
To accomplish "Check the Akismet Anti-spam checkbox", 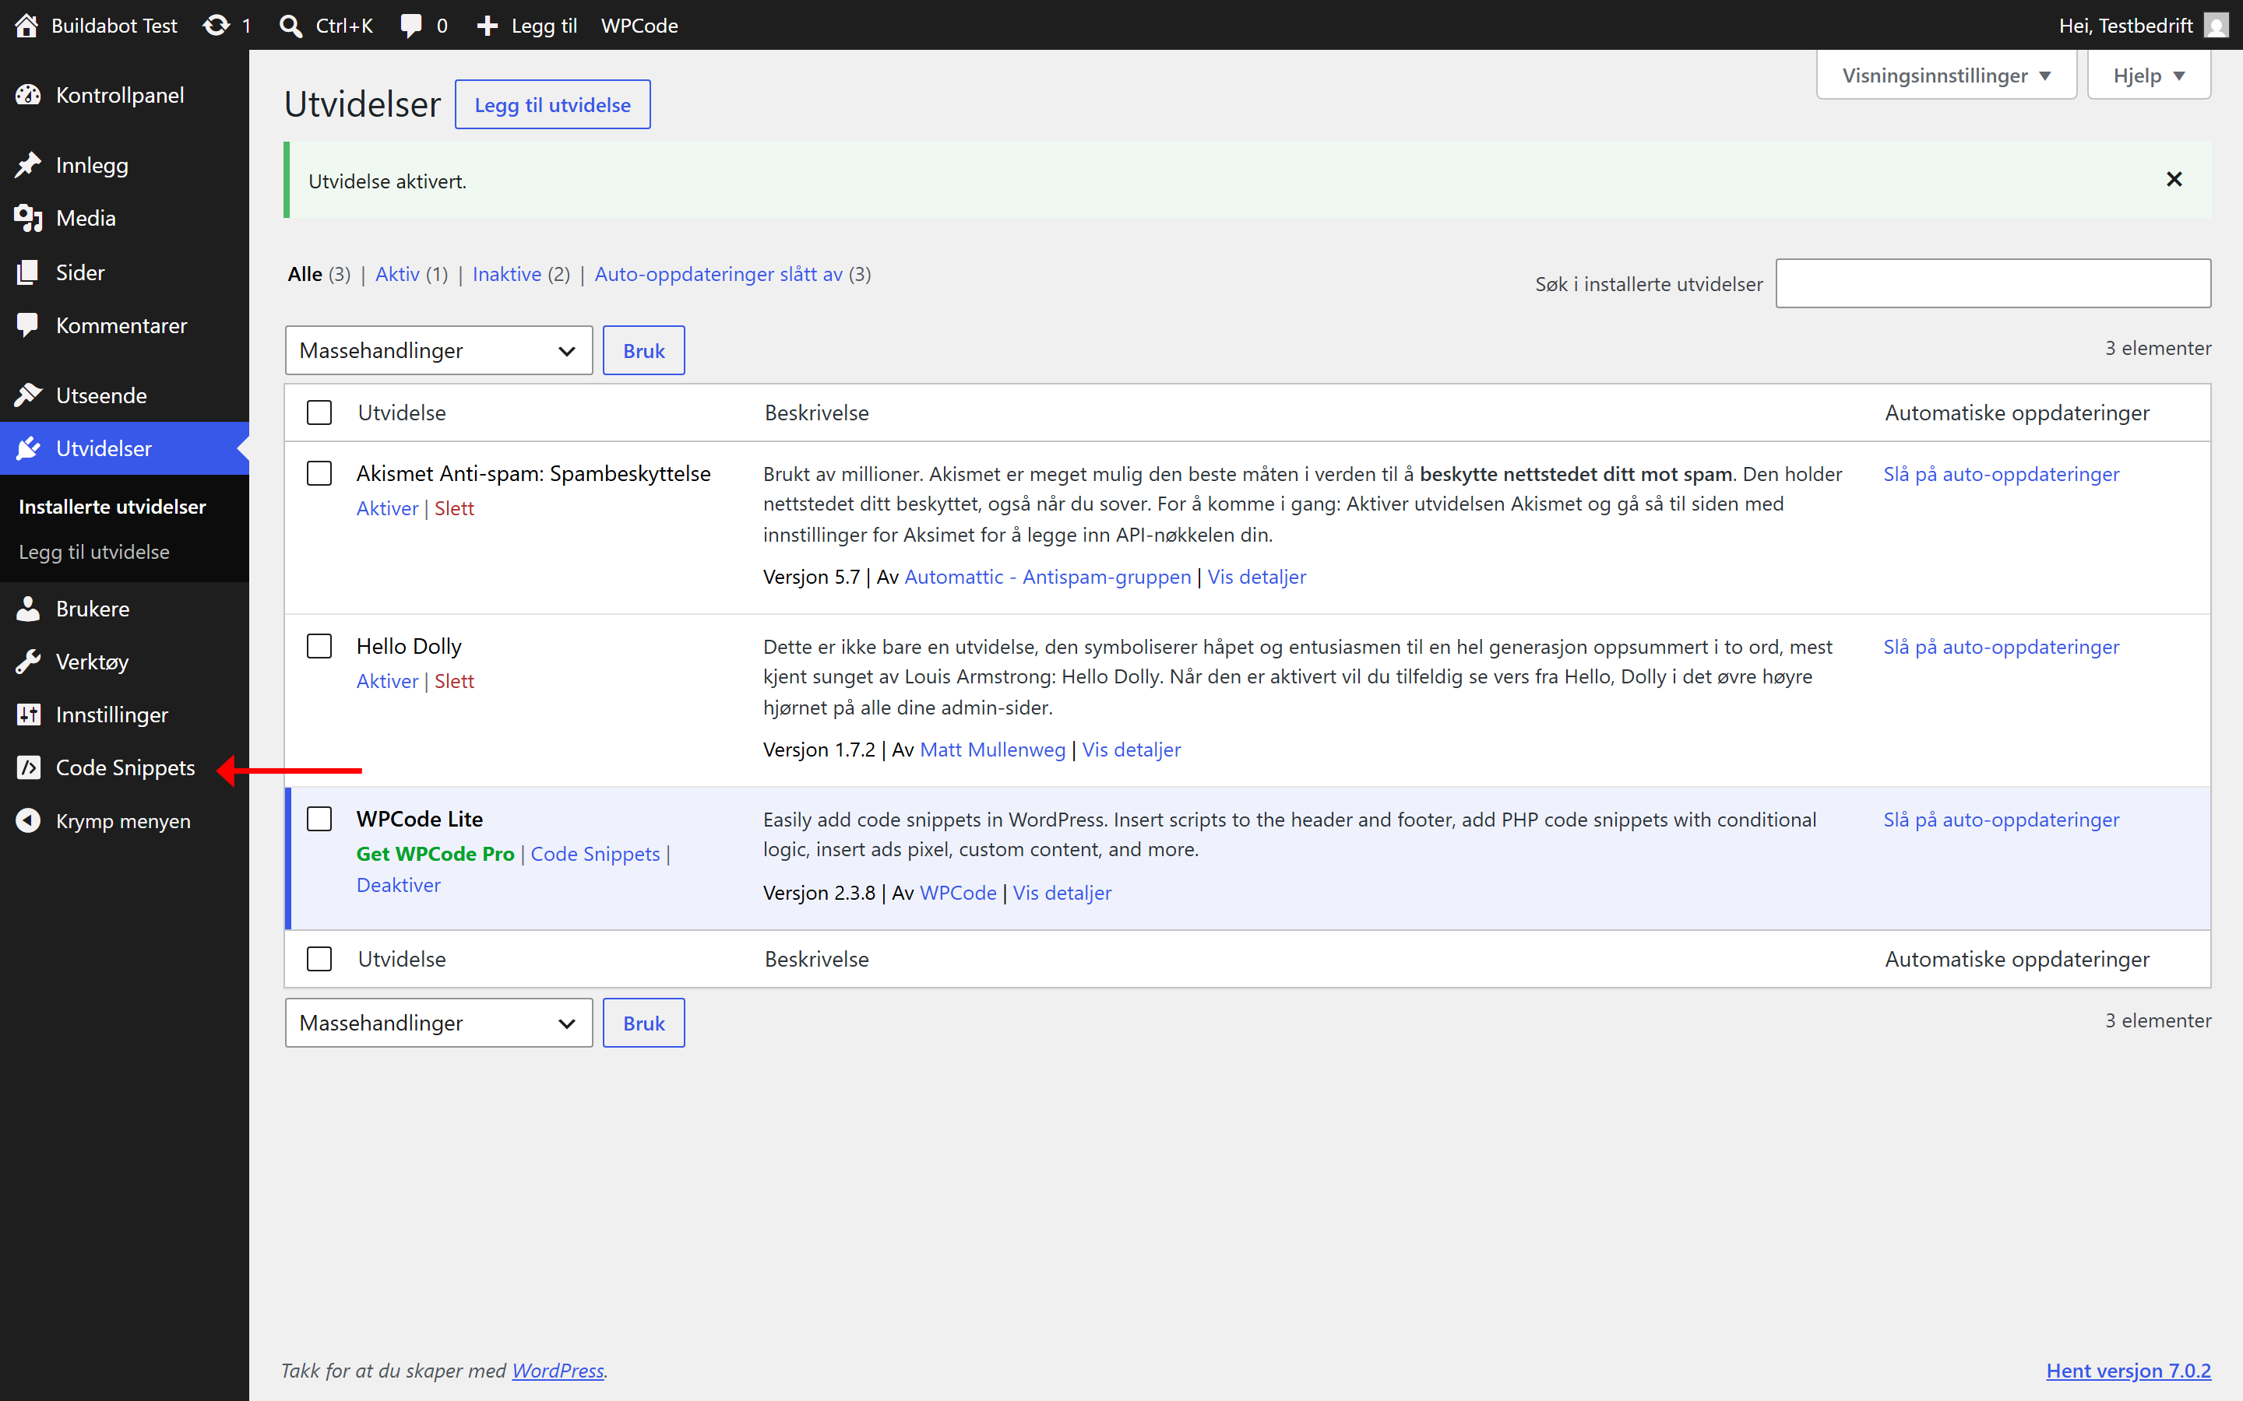I will pyautogui.click(x=319, y=473).
